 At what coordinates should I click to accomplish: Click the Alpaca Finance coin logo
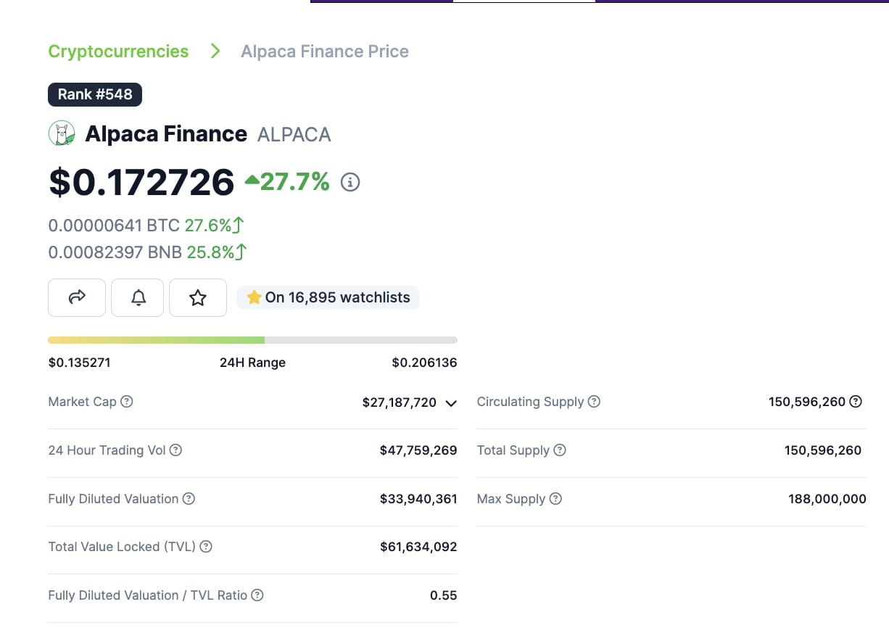pos(62,133)
